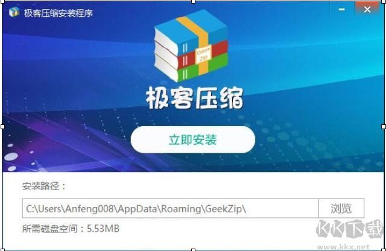Click the left-middle selection handle
Viewport: 386px width, 251px height.
pos(2,127)
